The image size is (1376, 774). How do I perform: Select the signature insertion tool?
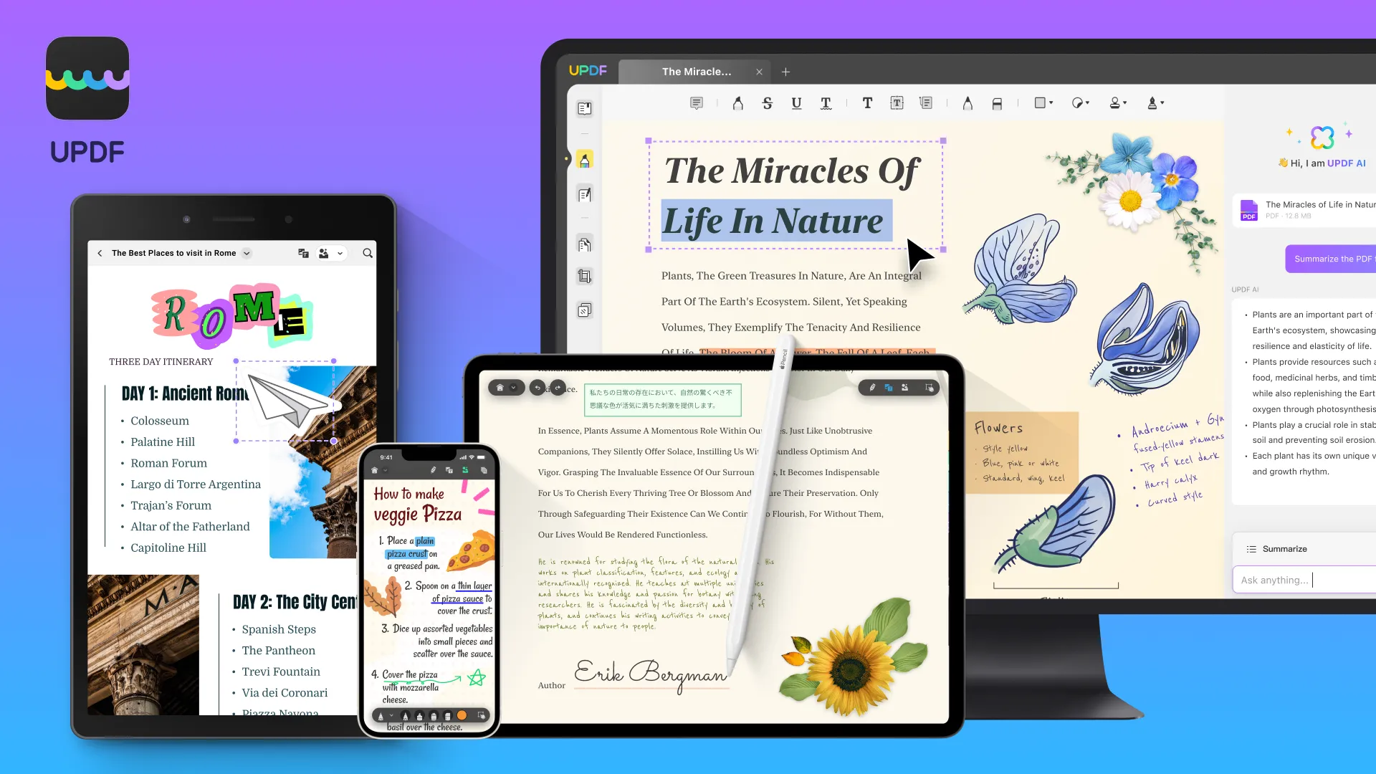[1154, 103]
